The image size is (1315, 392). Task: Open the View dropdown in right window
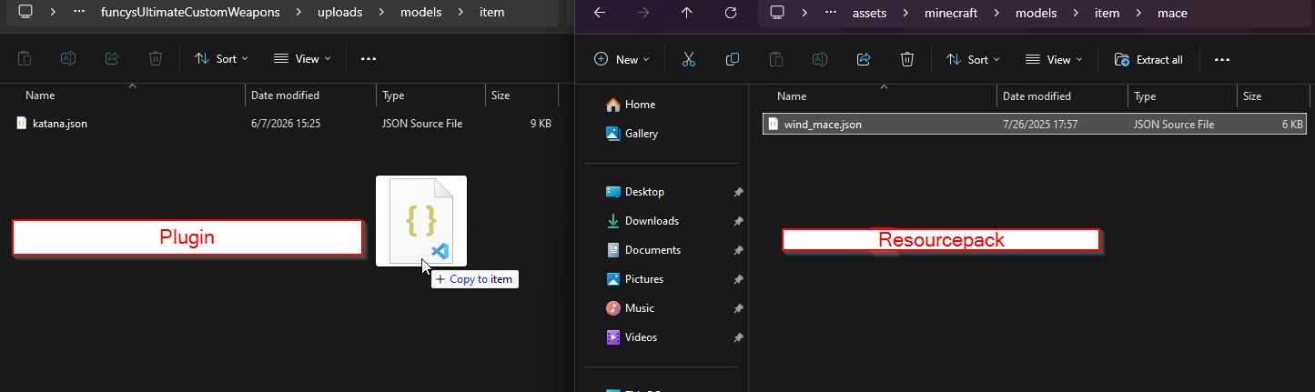[x=1054, y=59]
